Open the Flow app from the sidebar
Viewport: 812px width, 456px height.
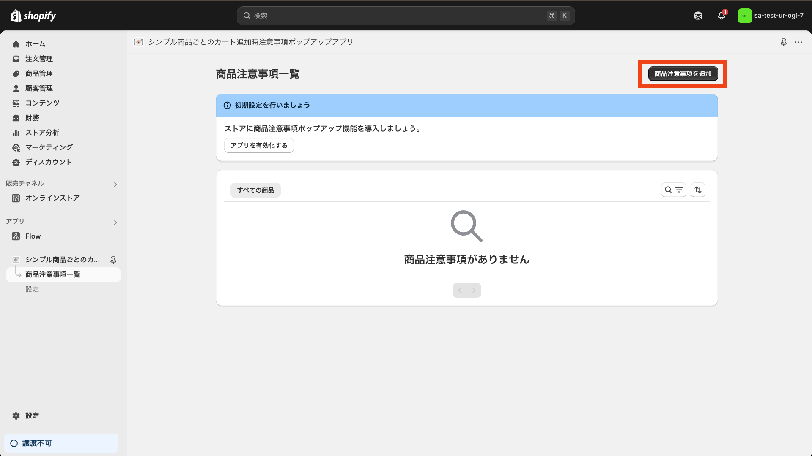(x=33, y=236)
